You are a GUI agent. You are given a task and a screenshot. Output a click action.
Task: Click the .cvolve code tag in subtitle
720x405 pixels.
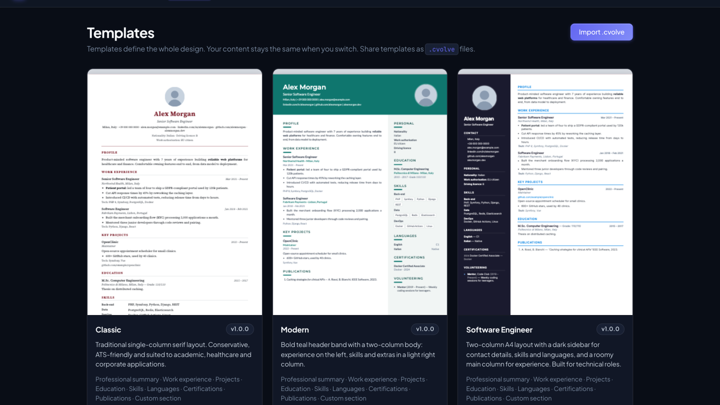coord(442,49)
